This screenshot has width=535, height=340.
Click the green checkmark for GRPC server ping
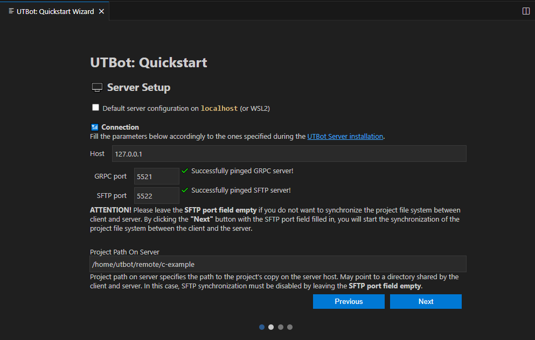coord(185,171)
